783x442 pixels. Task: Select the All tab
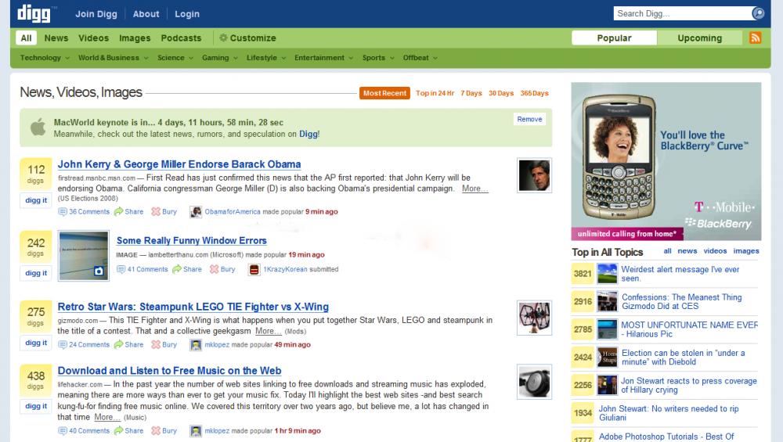pyautogui.click(x=26, y=38)
